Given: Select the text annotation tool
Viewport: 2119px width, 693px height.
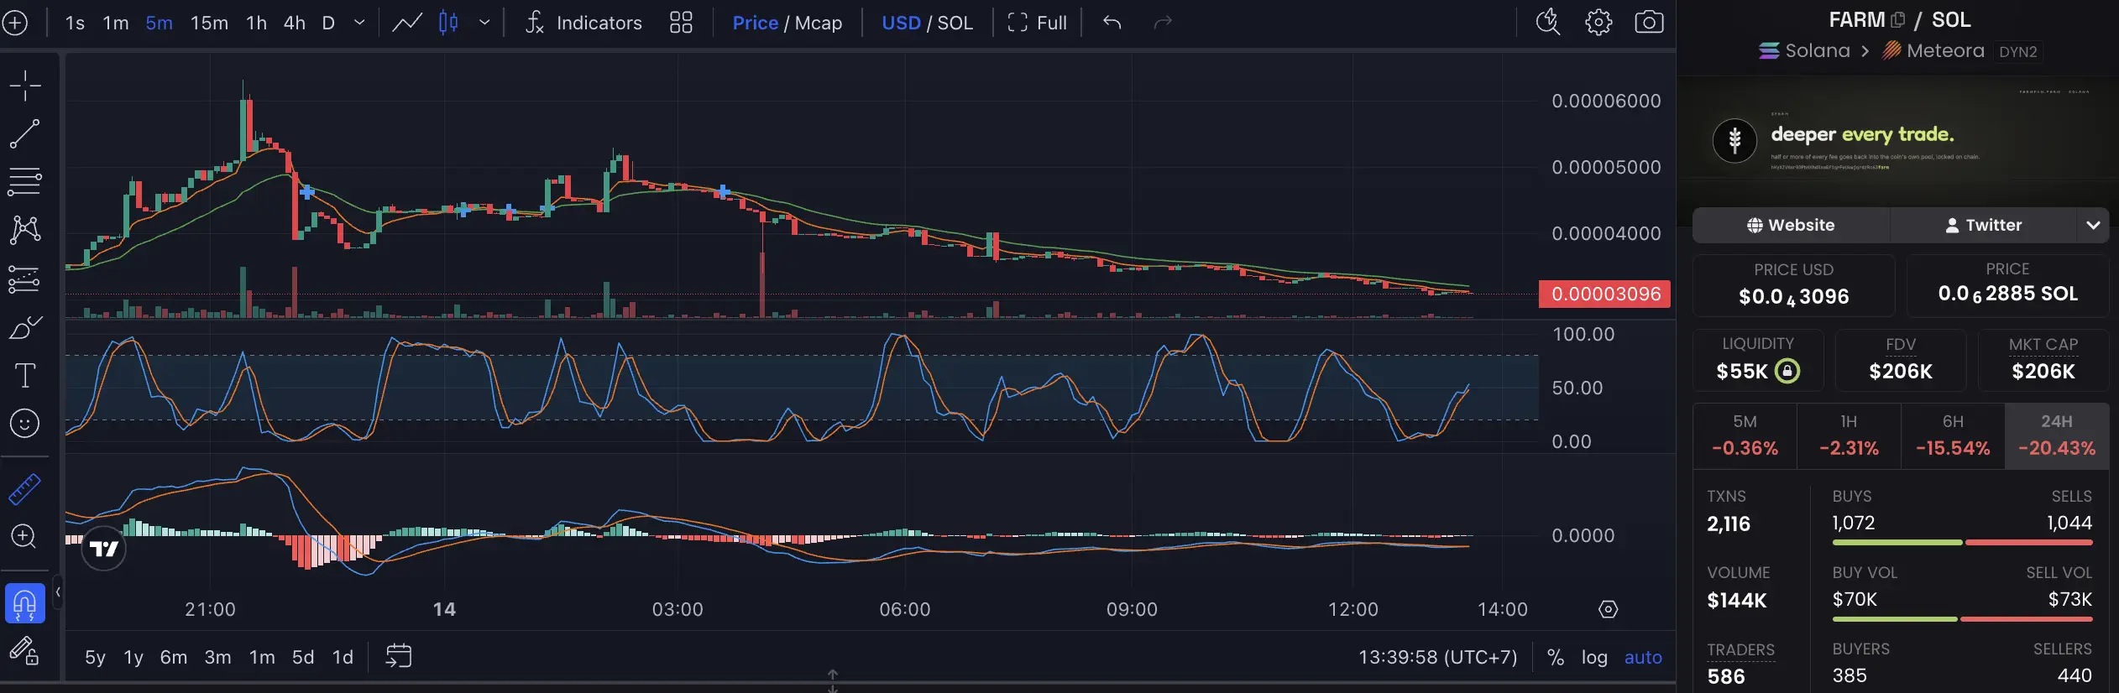Looking at the screenshot, I should click(x=25, y=375).
